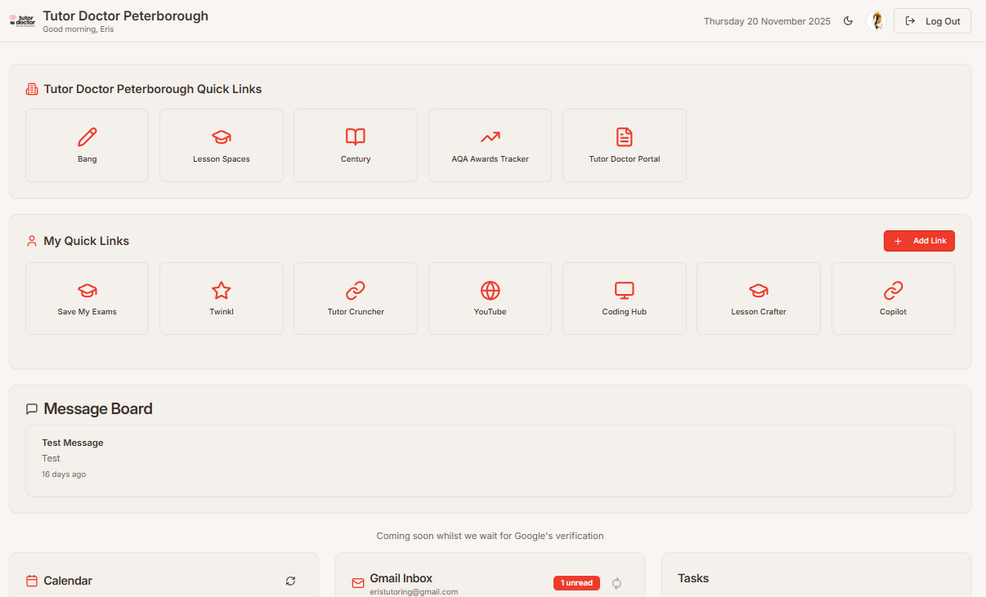Screen dimensions: 986x597
Task: Open the Twinkl quick link
Action: pyautogui.click(x=221, y=298)
